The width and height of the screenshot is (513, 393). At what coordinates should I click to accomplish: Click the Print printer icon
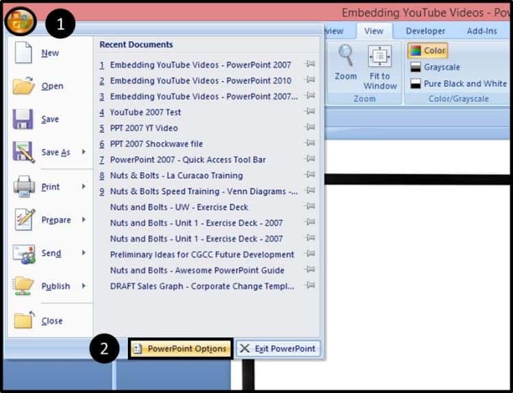coord(24,187)
